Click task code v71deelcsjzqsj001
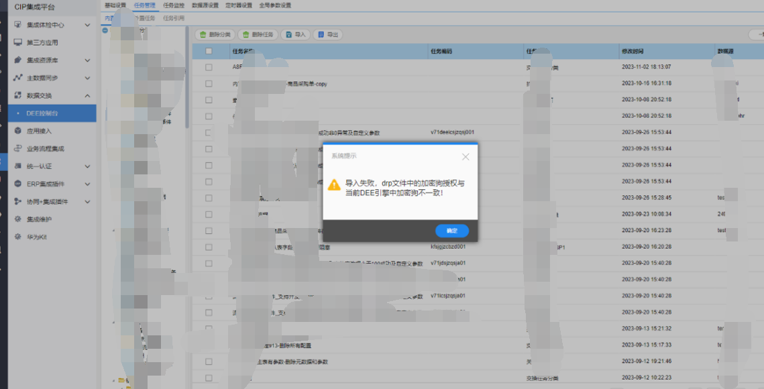Image resolution: width=764 pixels, height=389 pixels. [453, 132]
